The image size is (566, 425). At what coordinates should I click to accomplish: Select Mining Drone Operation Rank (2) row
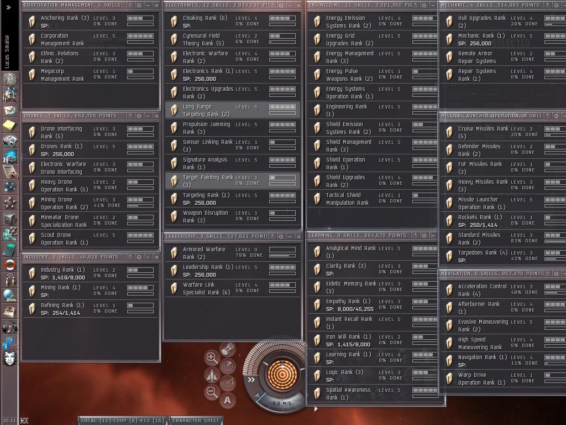pyautogui.click(x=91, y=203)
